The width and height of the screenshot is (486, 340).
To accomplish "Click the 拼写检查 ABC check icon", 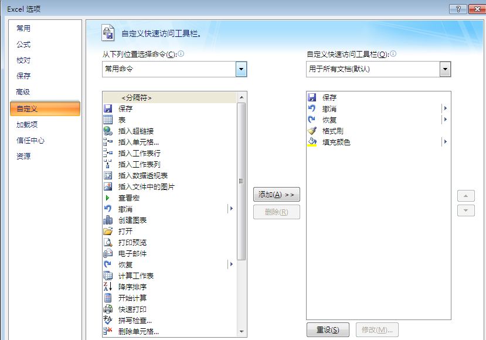I will 108,320.
